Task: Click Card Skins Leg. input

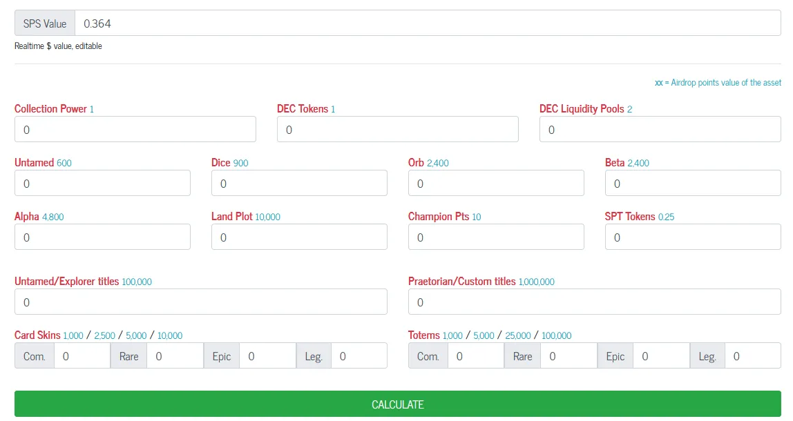Action: [x=359, y=356]
